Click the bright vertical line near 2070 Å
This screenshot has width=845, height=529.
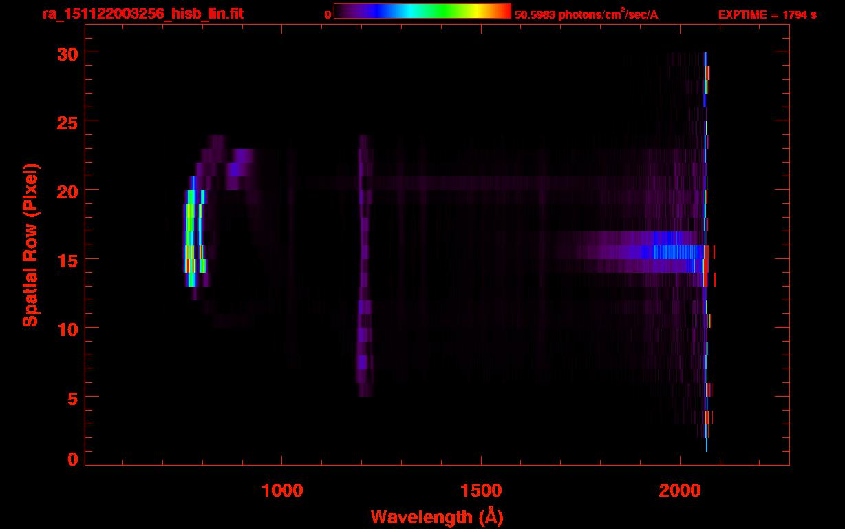[706, 252]
